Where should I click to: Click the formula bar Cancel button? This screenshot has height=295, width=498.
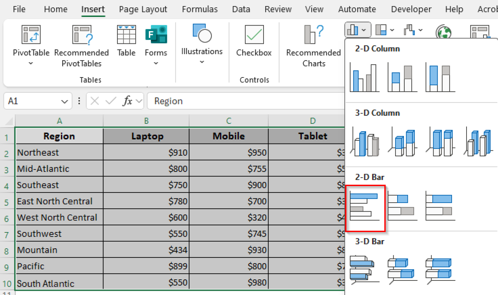pos(94,101)
